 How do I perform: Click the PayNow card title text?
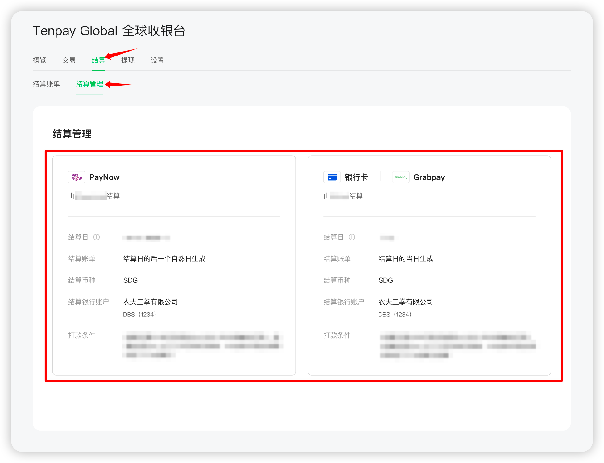pos(104,177)
